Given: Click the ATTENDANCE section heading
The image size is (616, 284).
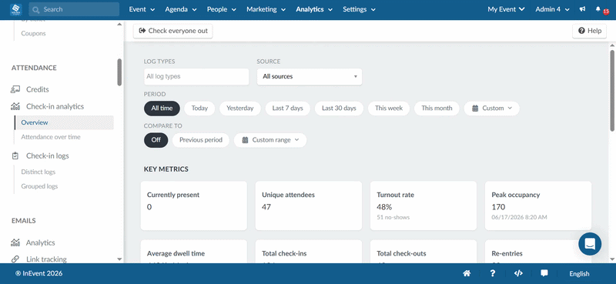Looking at the screenshot, I should [x=34, y=68].
